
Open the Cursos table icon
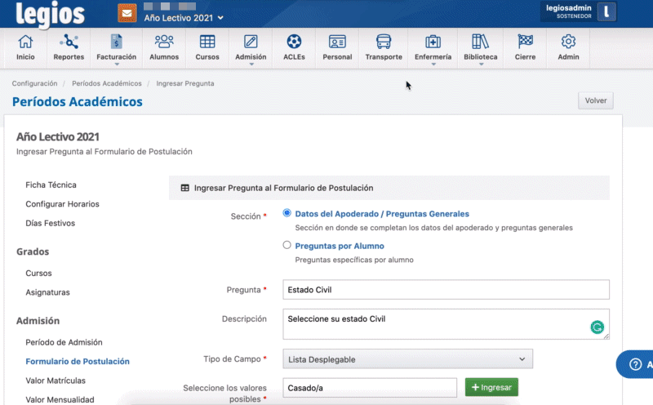pyautogui.click(x=207, y=42)
